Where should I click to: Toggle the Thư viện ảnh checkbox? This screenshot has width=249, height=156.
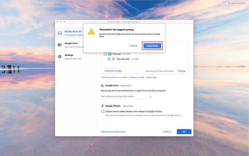pos(109,59)
